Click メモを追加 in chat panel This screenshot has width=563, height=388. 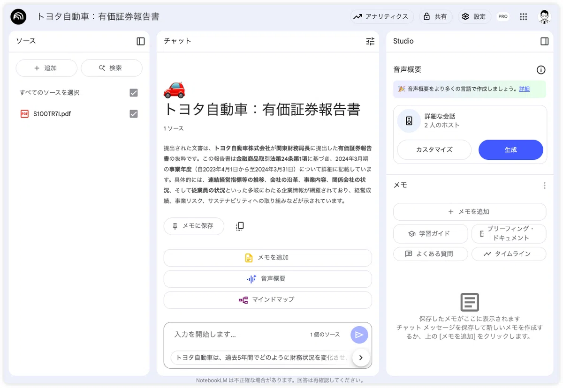267,258
